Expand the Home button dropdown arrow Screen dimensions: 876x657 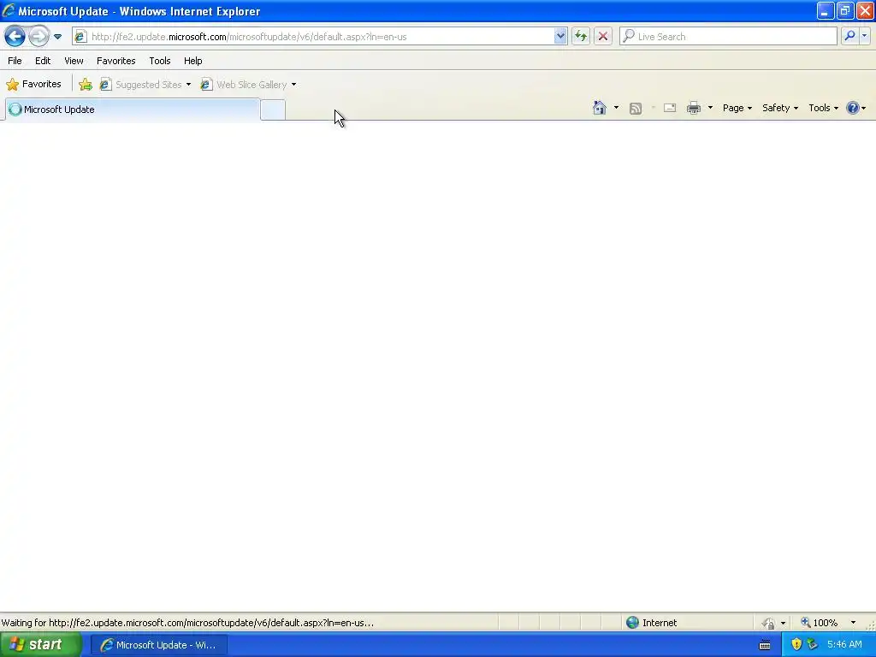[x=616, y=108]
